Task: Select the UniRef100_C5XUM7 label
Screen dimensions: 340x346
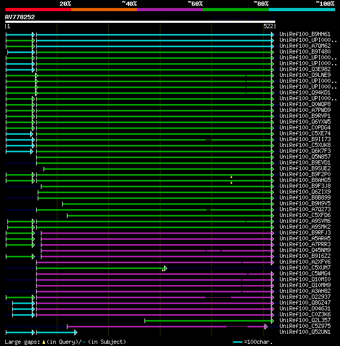Action: point(305,267)
